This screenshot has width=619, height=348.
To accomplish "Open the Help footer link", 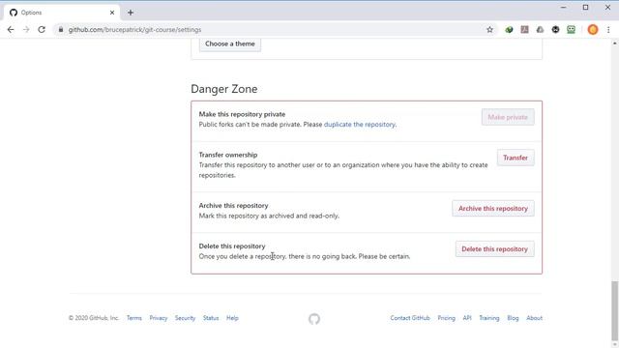I will click(232, 318).
